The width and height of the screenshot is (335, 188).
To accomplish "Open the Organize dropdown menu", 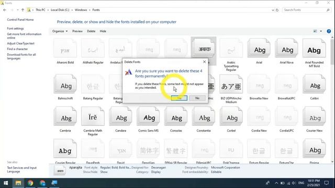I will point(60,31).
